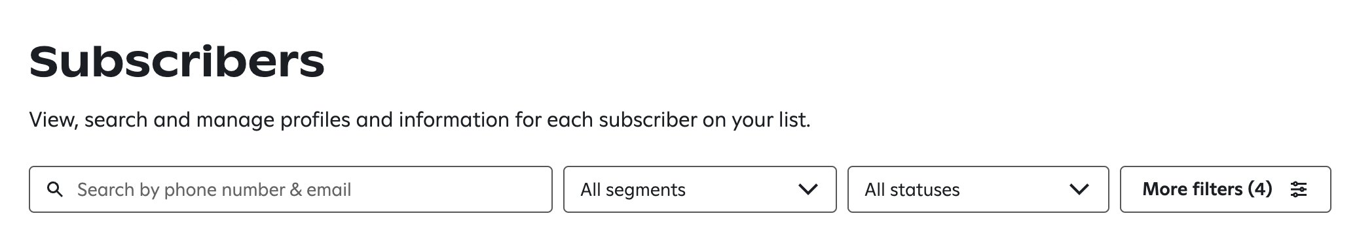
Task: Expand the statuses filter combo box
Action: pos(978,189)
